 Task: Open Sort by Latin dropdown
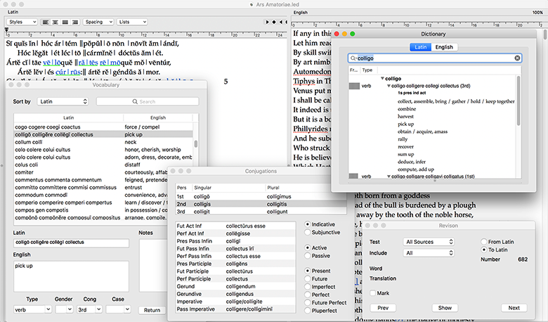click(x=63, y=101)
